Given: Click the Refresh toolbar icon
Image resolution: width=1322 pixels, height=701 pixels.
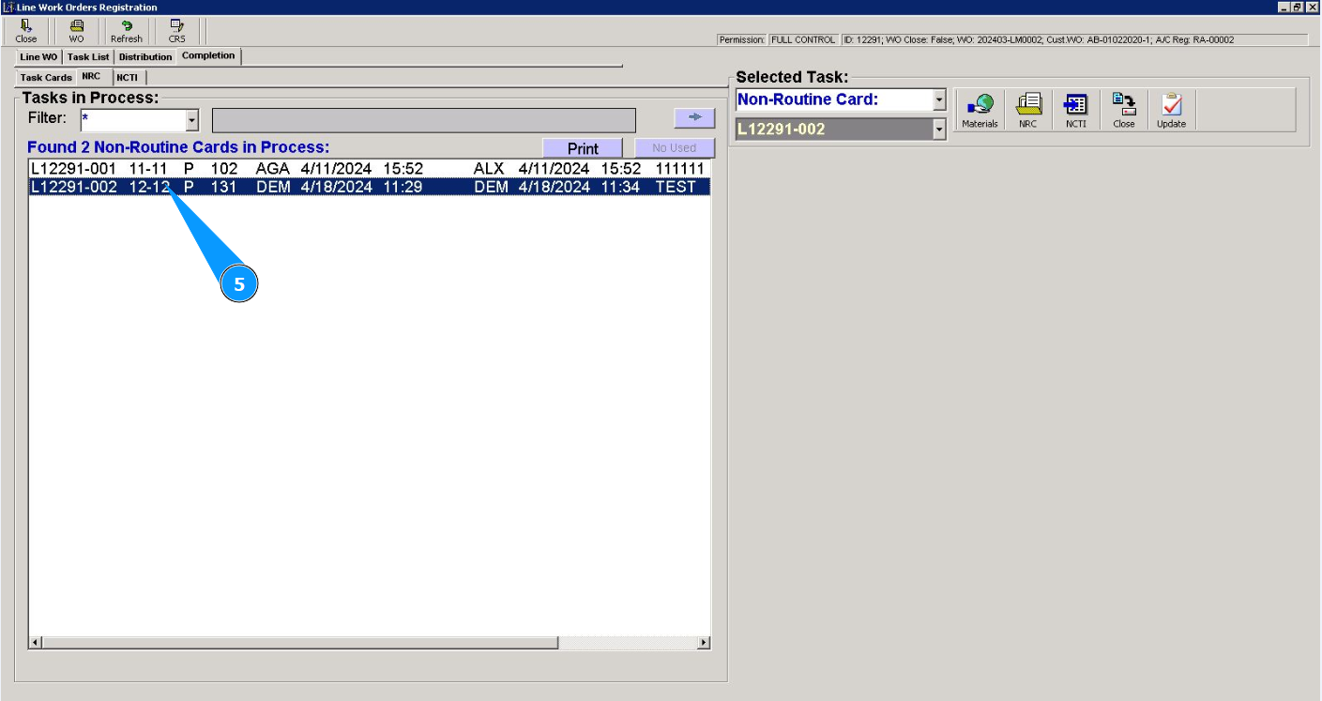Looking at the screenshot, I should point(127,31).
